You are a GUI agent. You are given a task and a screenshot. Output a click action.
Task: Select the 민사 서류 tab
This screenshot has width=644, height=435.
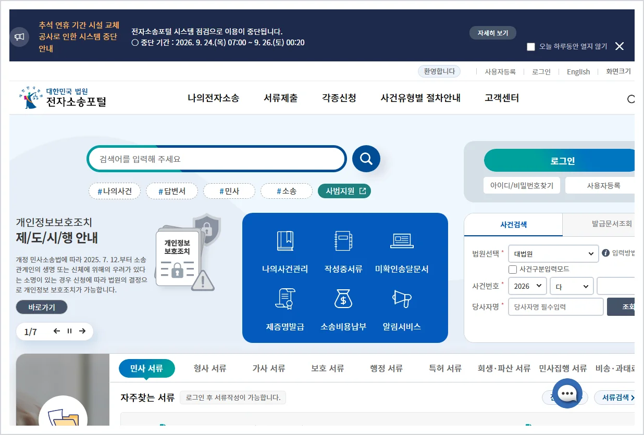click(x=146, y=368)
